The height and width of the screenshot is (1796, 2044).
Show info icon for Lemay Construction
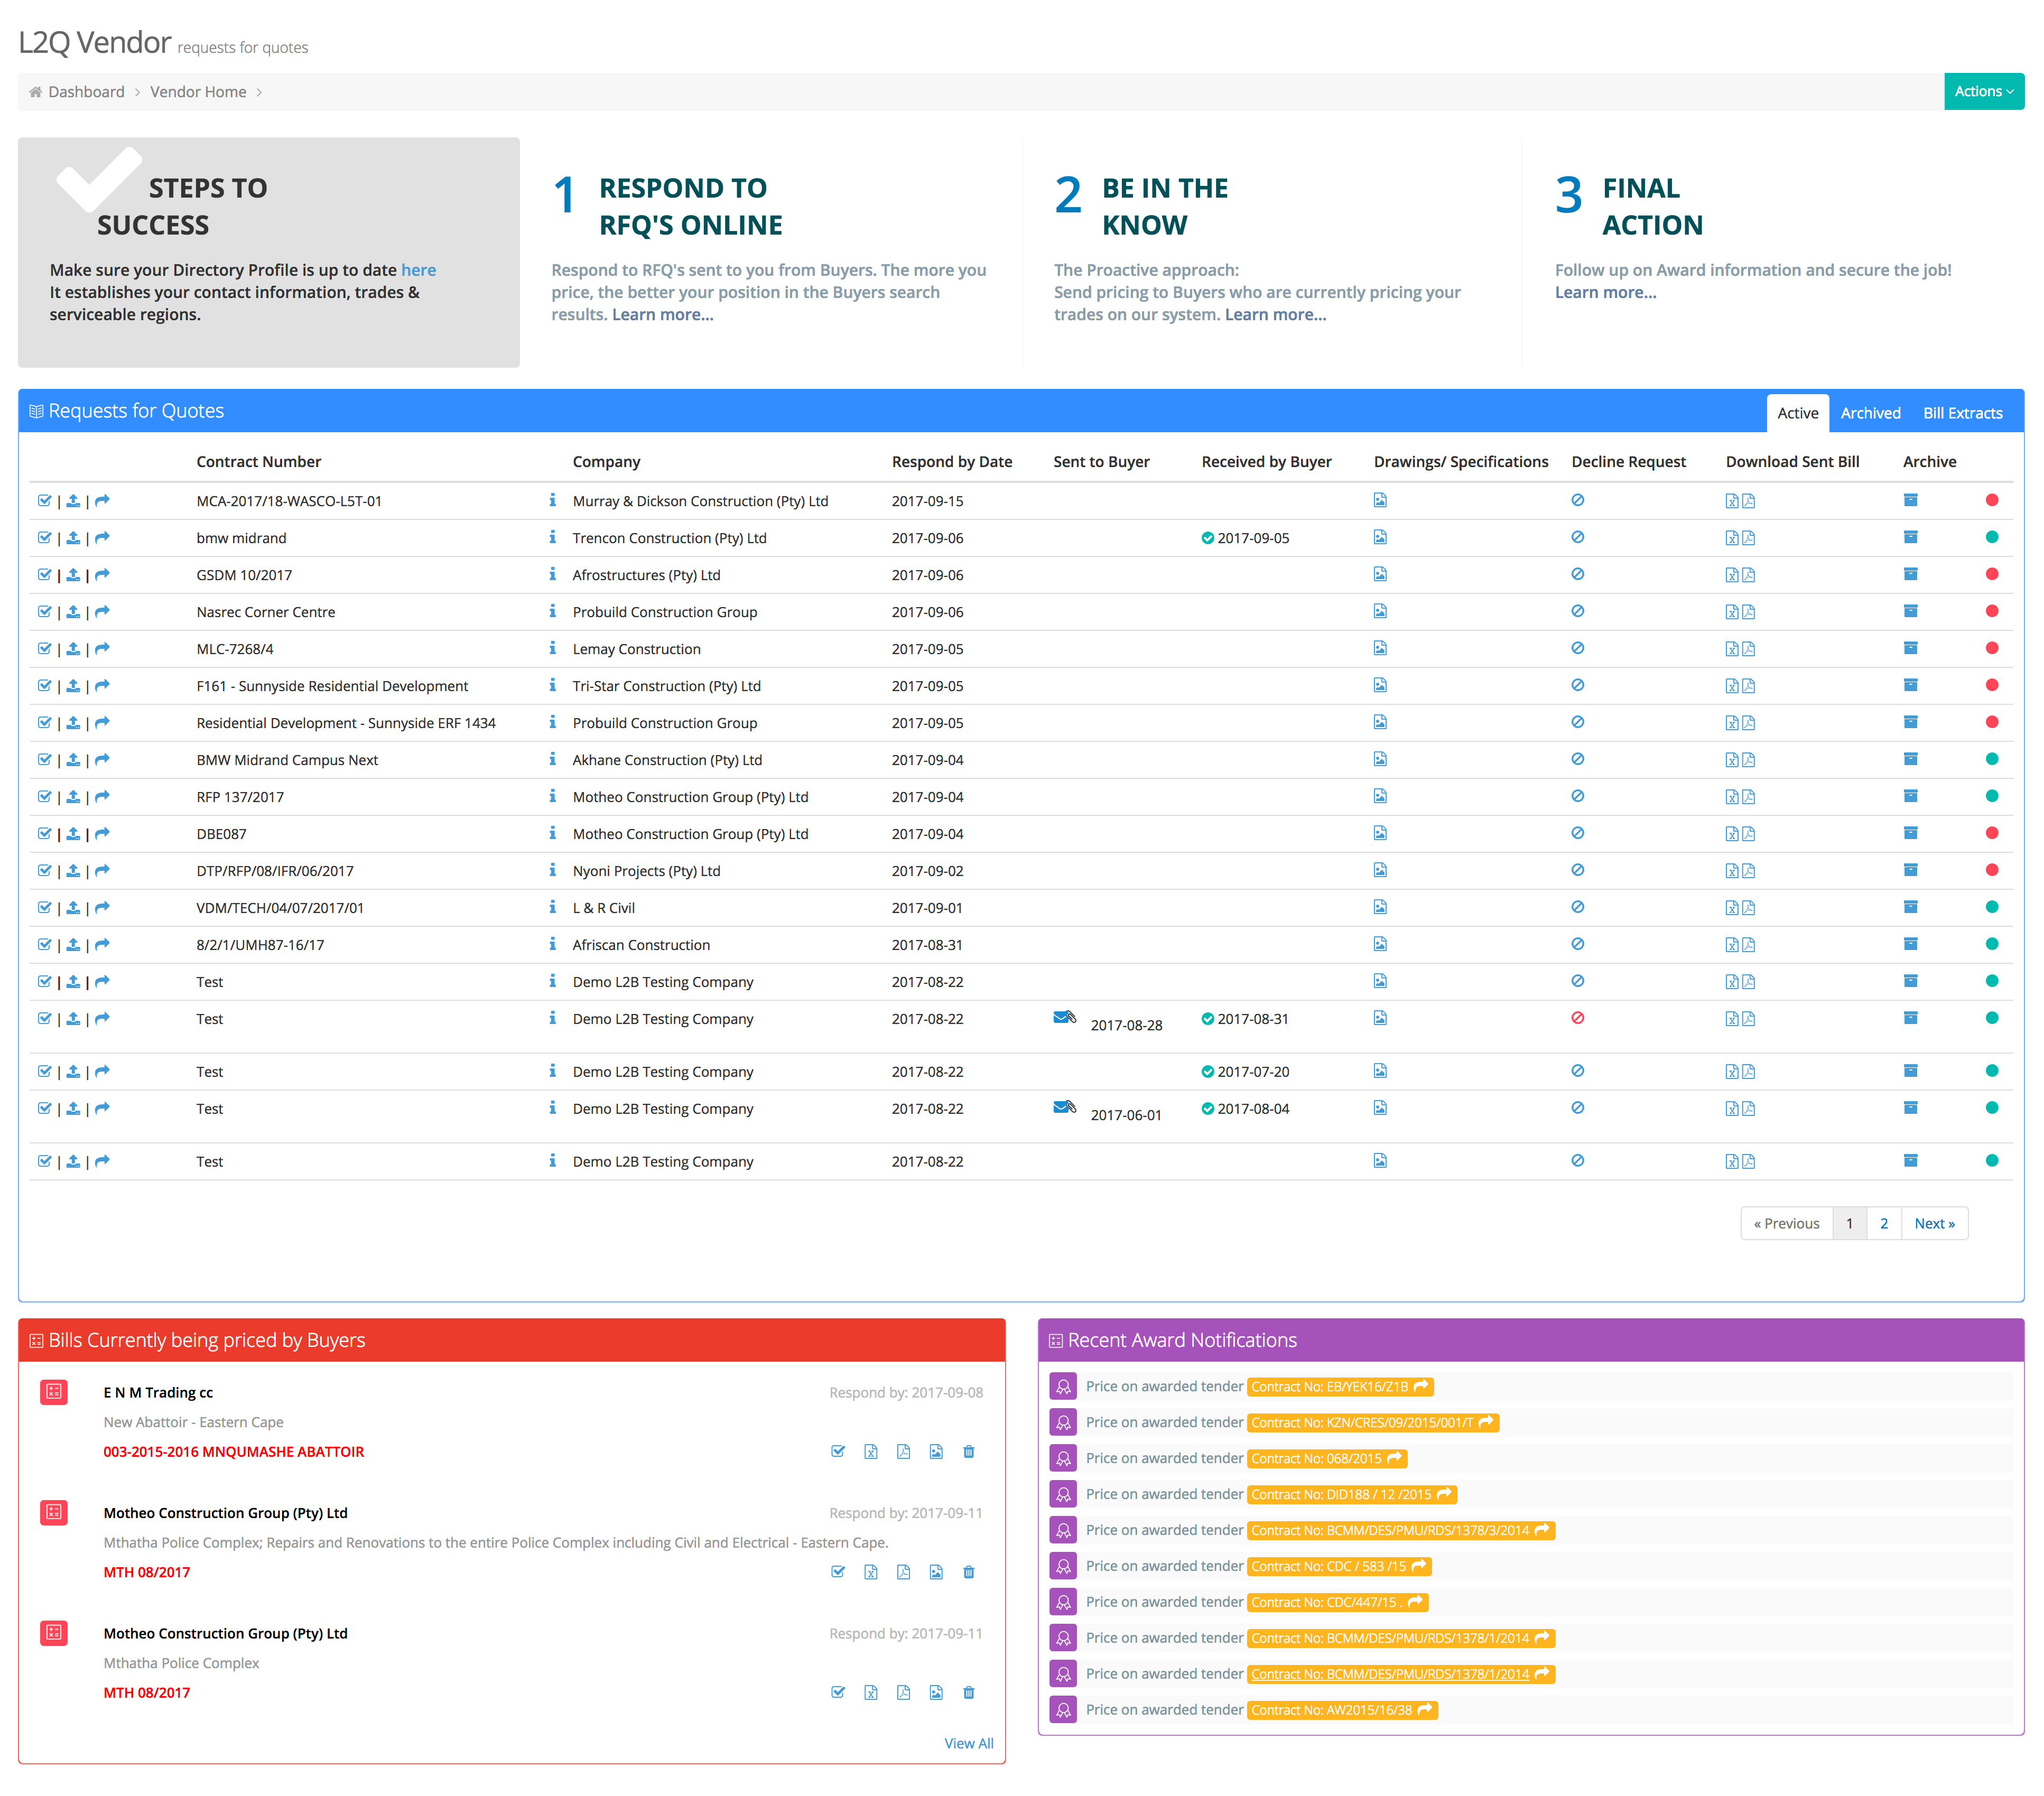coord(552,647)
